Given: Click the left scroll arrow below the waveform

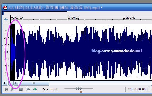Looking at the screenshot, I should [16, 83].
